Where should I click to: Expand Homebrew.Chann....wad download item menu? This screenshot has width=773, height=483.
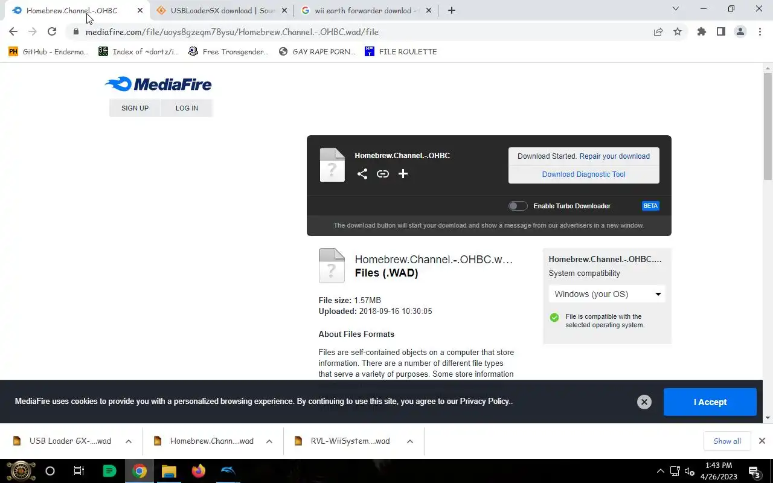pyautogui.click(x=269, y=441)
